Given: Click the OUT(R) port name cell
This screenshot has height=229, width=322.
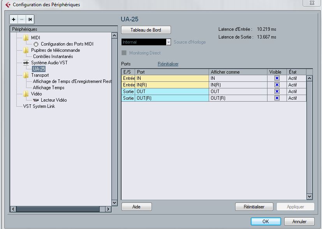Looking at the screenshot, I should point(172,98).
